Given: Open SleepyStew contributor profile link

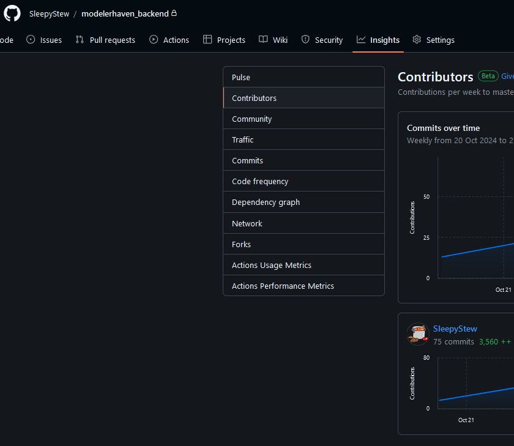Looking at the screenshot, I should click(x=455, y=329).
